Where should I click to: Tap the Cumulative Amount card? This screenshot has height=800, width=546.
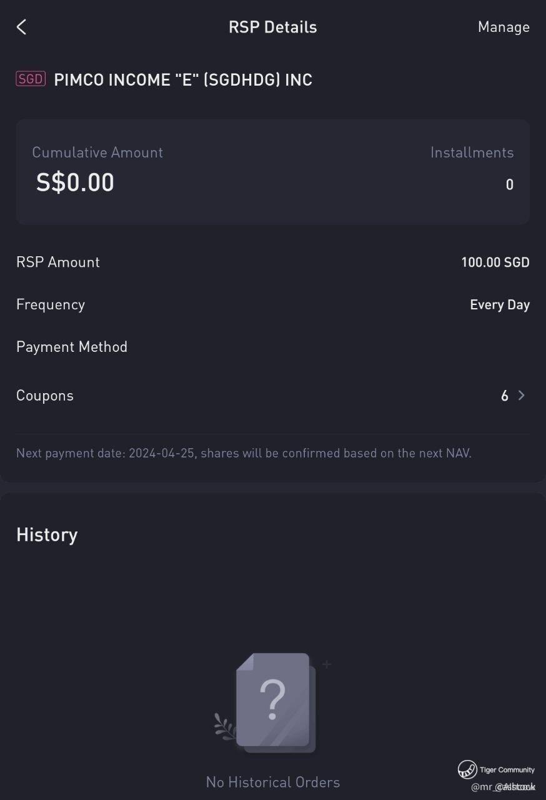click(273, 172)
